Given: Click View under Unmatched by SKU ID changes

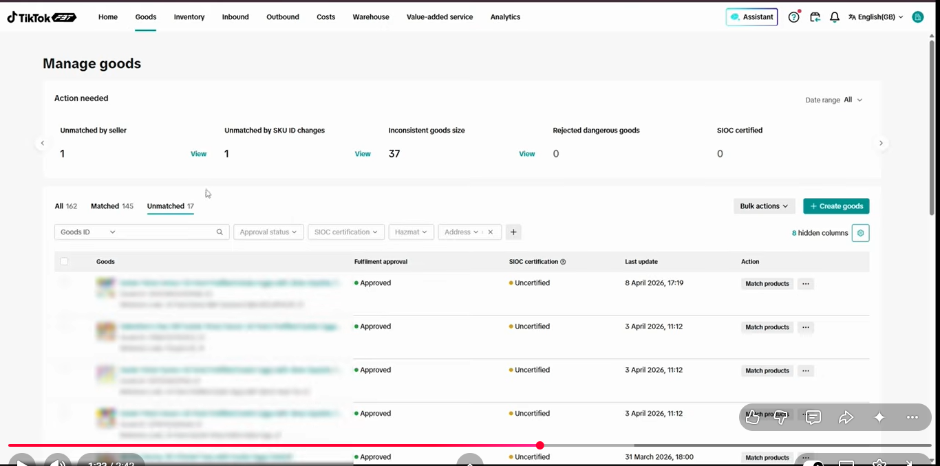Looking at the screenshot, I should point(363,154).
